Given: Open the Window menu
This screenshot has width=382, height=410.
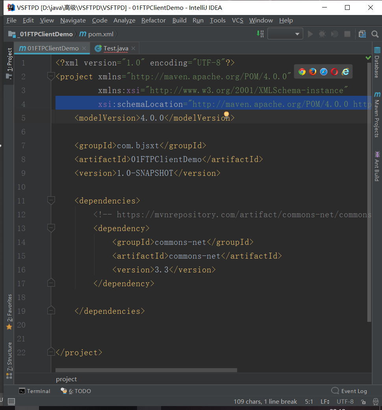Looking at the screenshot, I should point(261,20).
